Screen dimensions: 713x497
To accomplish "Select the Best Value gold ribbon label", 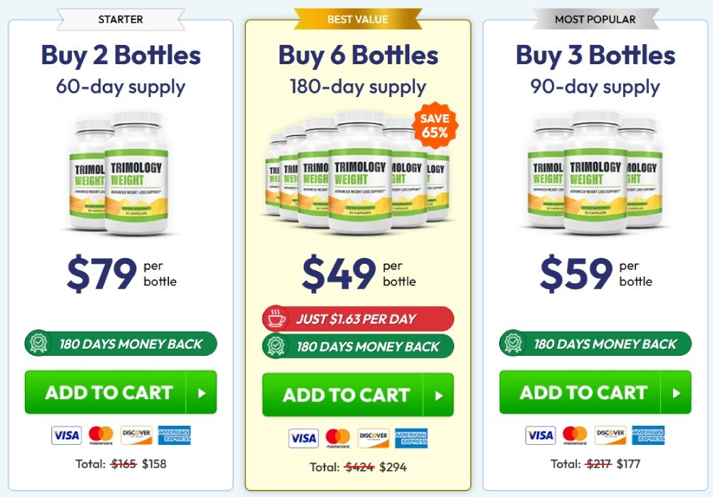I will point(359,19).
